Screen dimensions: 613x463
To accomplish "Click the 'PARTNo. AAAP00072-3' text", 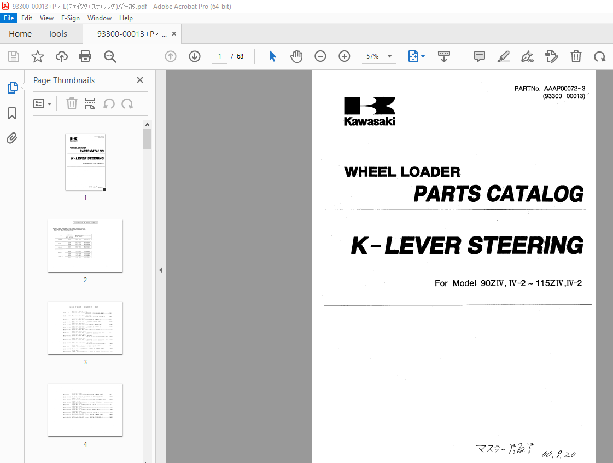I will [x=550, y=89].
